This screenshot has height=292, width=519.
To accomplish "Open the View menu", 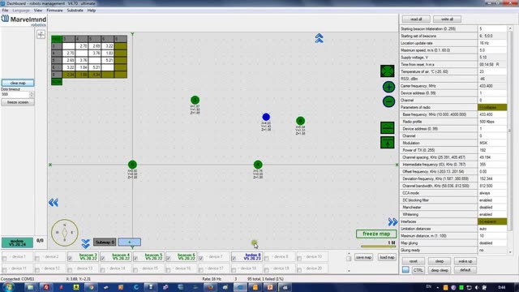I will [38, 11].
